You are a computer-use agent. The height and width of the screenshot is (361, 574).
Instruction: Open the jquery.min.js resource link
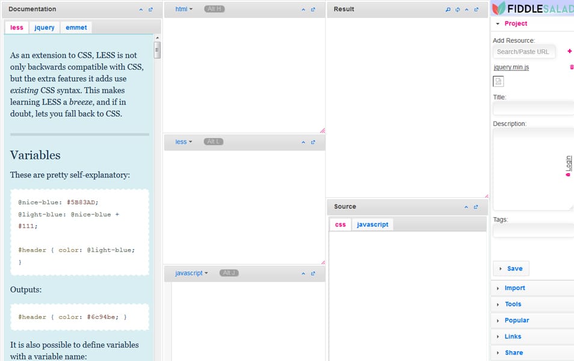[511, 67]
